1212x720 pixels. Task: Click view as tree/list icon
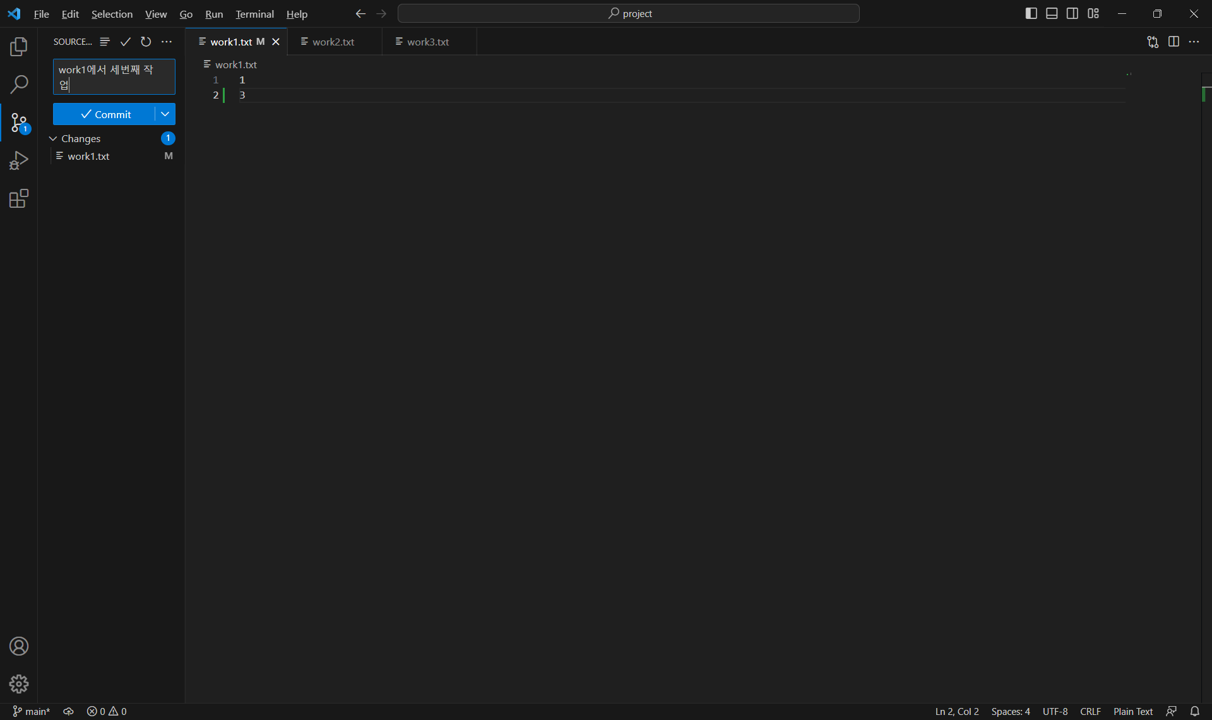click(x=105, y=42)
